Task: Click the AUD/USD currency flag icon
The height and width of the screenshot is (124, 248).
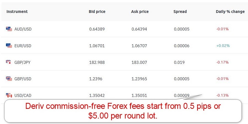Action: tap(9, 29)
